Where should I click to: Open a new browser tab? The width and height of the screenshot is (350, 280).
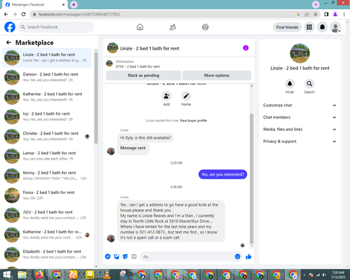(73, 4)
